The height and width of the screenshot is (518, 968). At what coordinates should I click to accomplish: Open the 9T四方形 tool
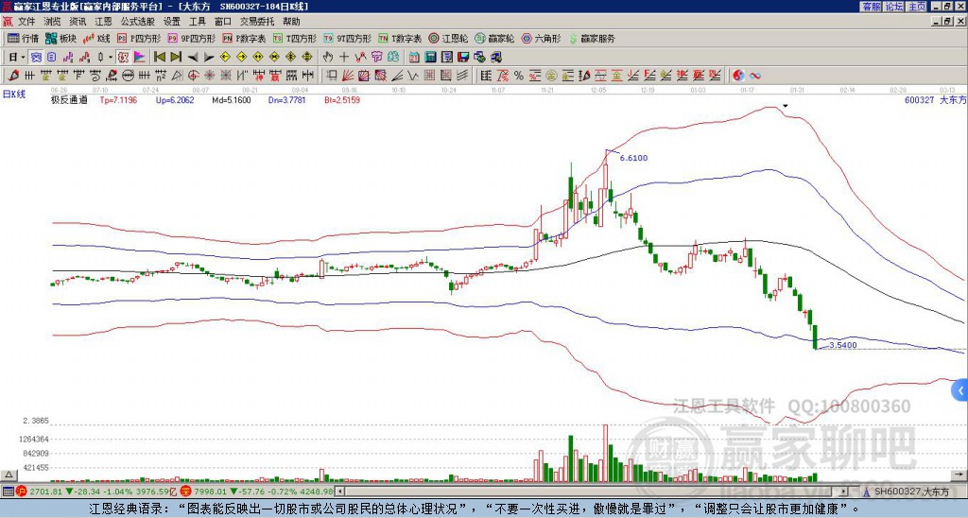(x=348, y=38)
